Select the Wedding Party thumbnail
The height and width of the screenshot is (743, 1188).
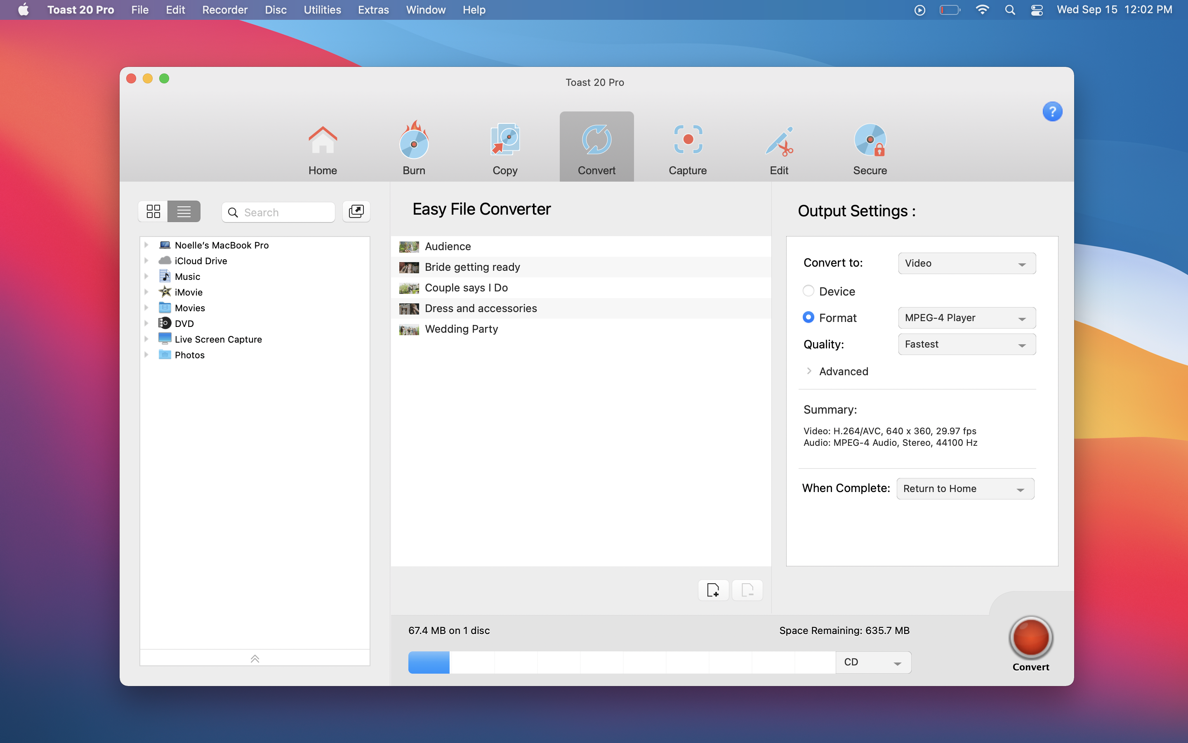pyautogui.click(x=409, y=329)
